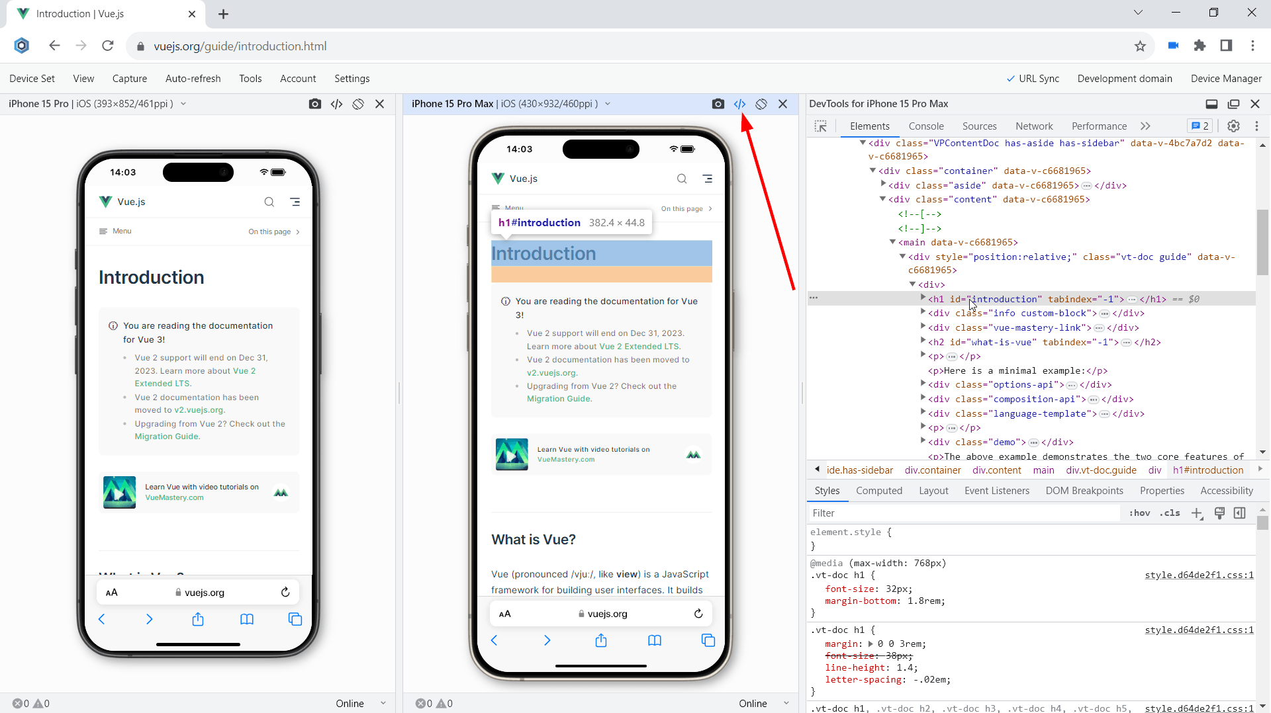Add a new style rule in Styles panel
This screenshot has height=713, width=1271.
pos(1198,513)
